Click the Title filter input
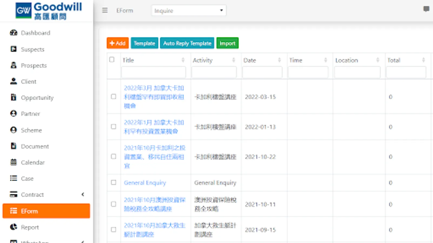The image size is (433, 243). coord(153,72)
